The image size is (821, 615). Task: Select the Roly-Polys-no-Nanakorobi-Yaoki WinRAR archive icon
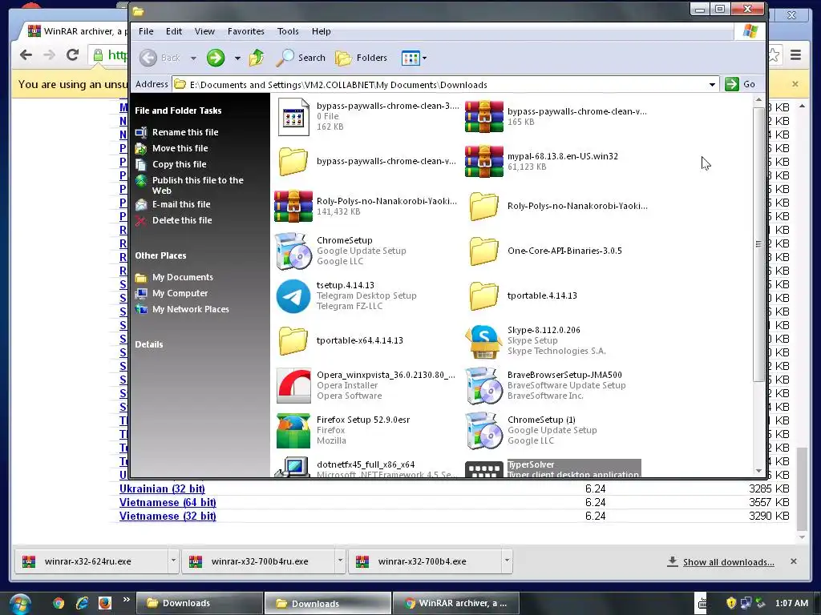(x=293, y=206)
